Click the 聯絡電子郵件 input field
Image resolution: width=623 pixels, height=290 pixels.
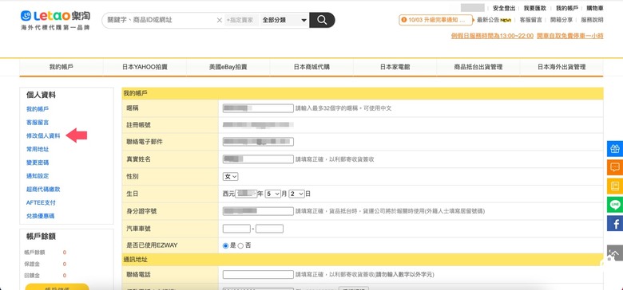coord(258,142)
